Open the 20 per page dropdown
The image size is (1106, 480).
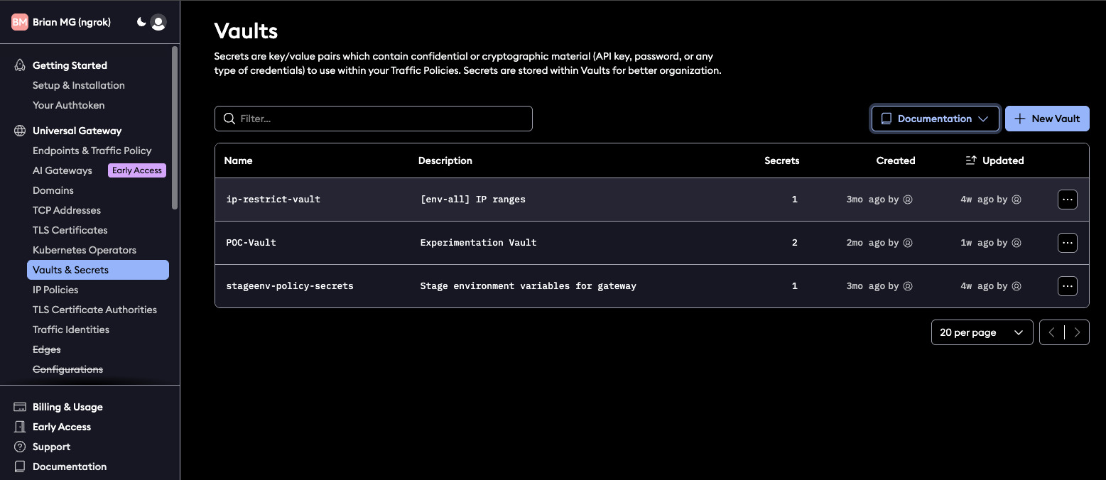[982, 332]
